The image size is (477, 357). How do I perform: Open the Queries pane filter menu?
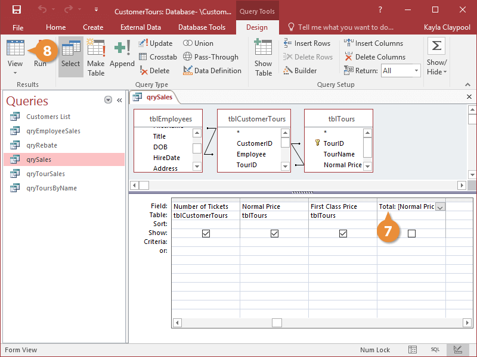108,100
